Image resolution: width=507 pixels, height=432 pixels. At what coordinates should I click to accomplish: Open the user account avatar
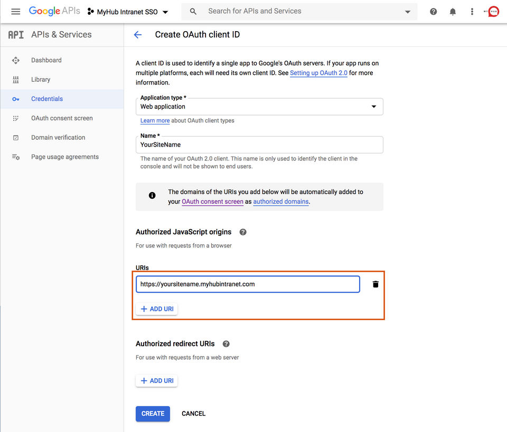[x=493, y=12]
